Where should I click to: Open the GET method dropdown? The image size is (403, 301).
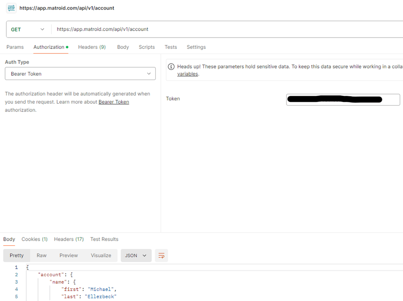tap(28, 29)
